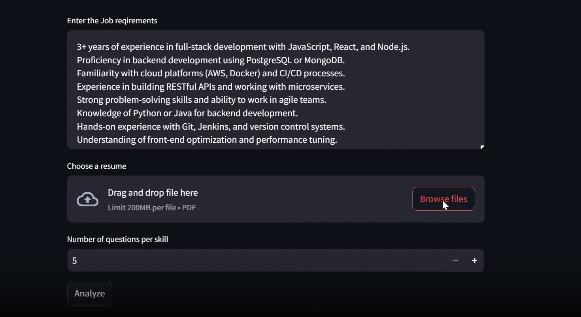The width and height of the screenshot is (581, 317).
Task: Increase questions per skill with plus
Action: point(475,260)
